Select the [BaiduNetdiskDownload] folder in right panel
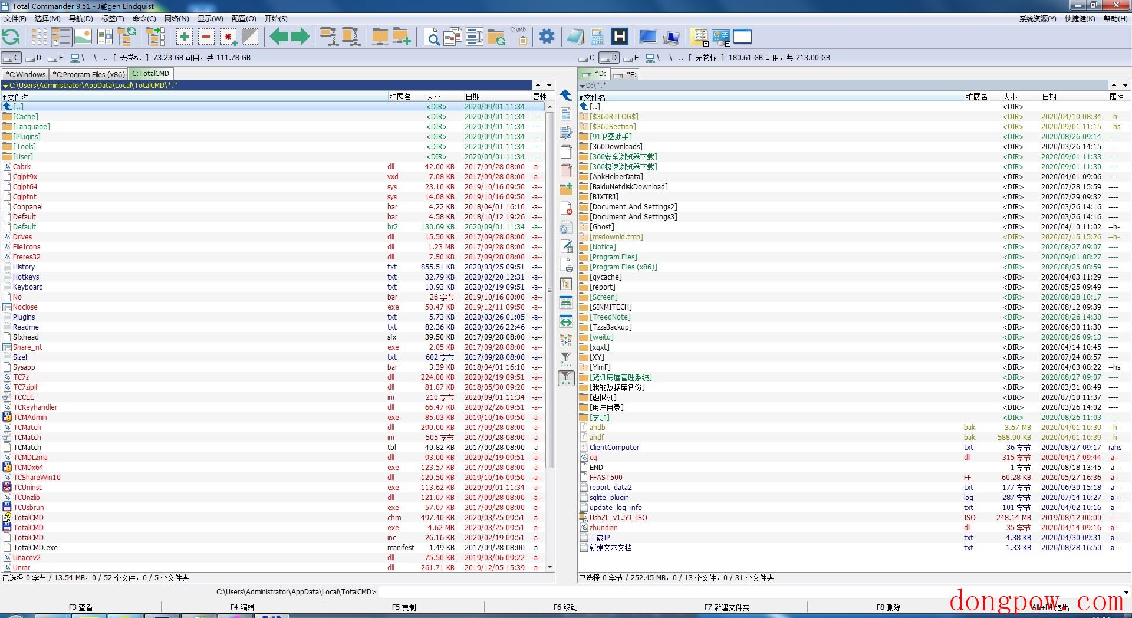 pyautogui.click(x=853, y=187)
